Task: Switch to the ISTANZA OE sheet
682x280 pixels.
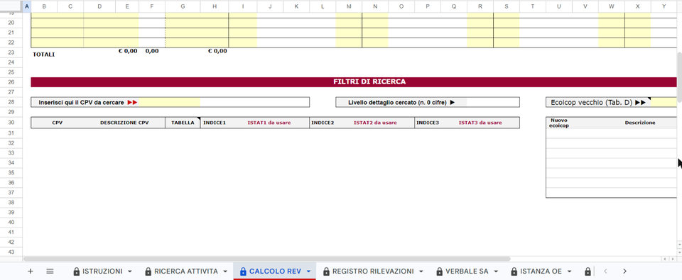Action: pos(541,271)
